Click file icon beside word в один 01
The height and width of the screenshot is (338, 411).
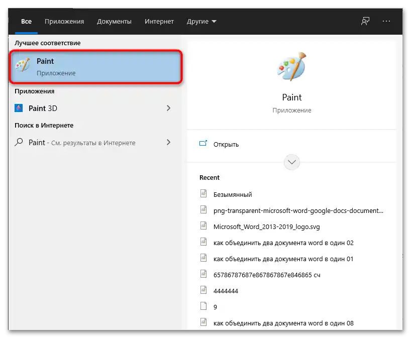pos(203,258)
